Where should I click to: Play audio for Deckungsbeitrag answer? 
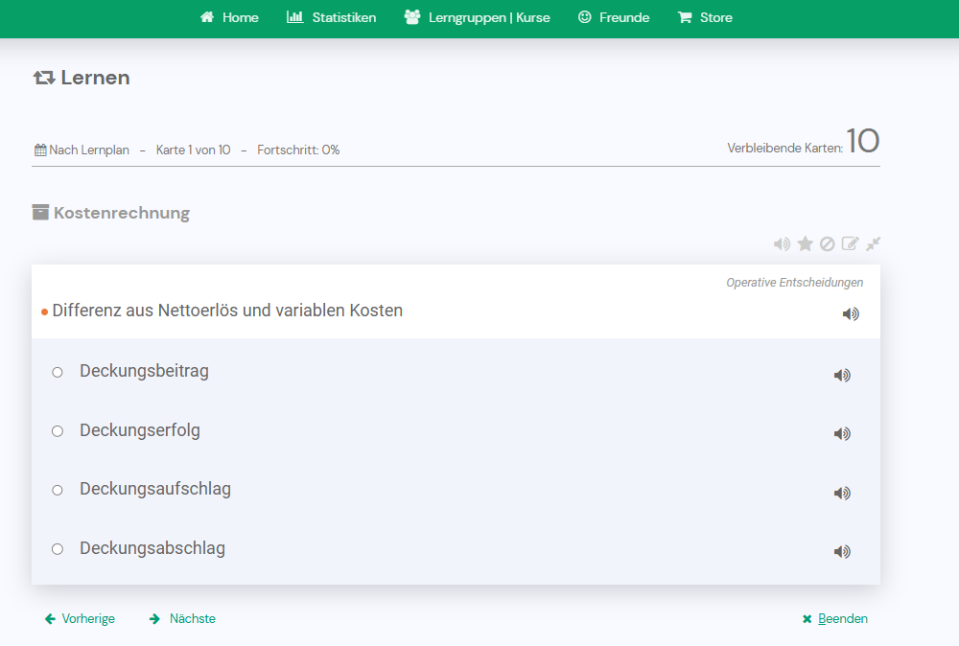tap(842, 376)
